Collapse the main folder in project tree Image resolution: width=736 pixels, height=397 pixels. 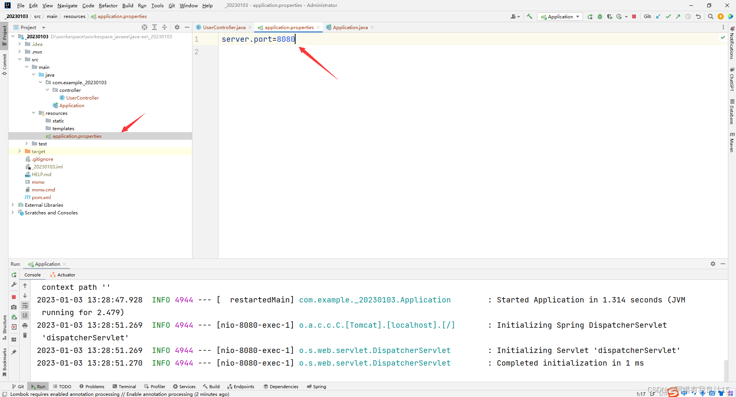pyautogui.click(x=27, y=67)
